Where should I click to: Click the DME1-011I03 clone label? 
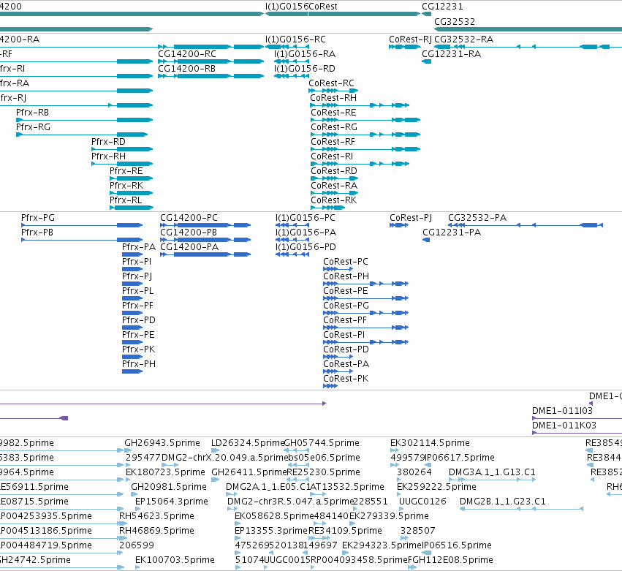click(563, 411)
